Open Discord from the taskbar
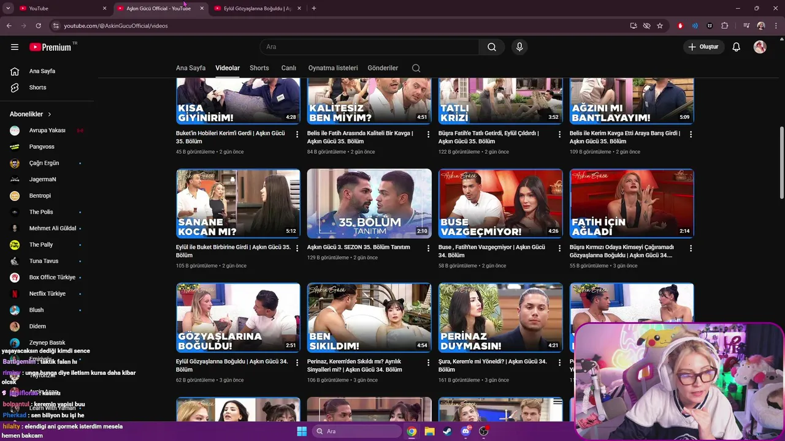 (465, 431)
